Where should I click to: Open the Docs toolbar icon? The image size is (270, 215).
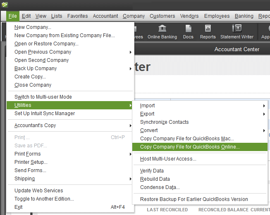[x=188, y=32]
